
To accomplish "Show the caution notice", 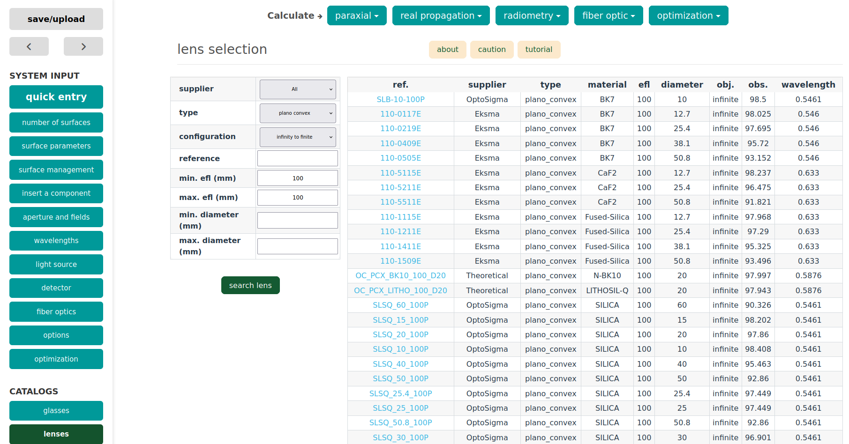I will 492,50.
